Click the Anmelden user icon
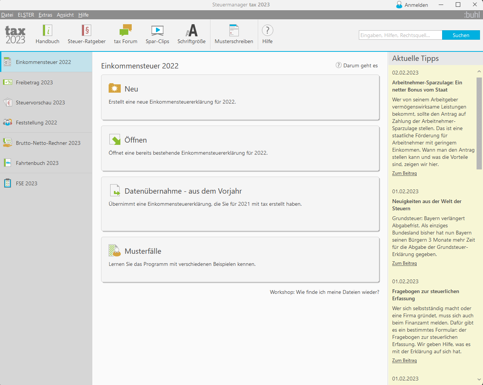Screen dimensions: 483x385 click(x=399, y=5)
